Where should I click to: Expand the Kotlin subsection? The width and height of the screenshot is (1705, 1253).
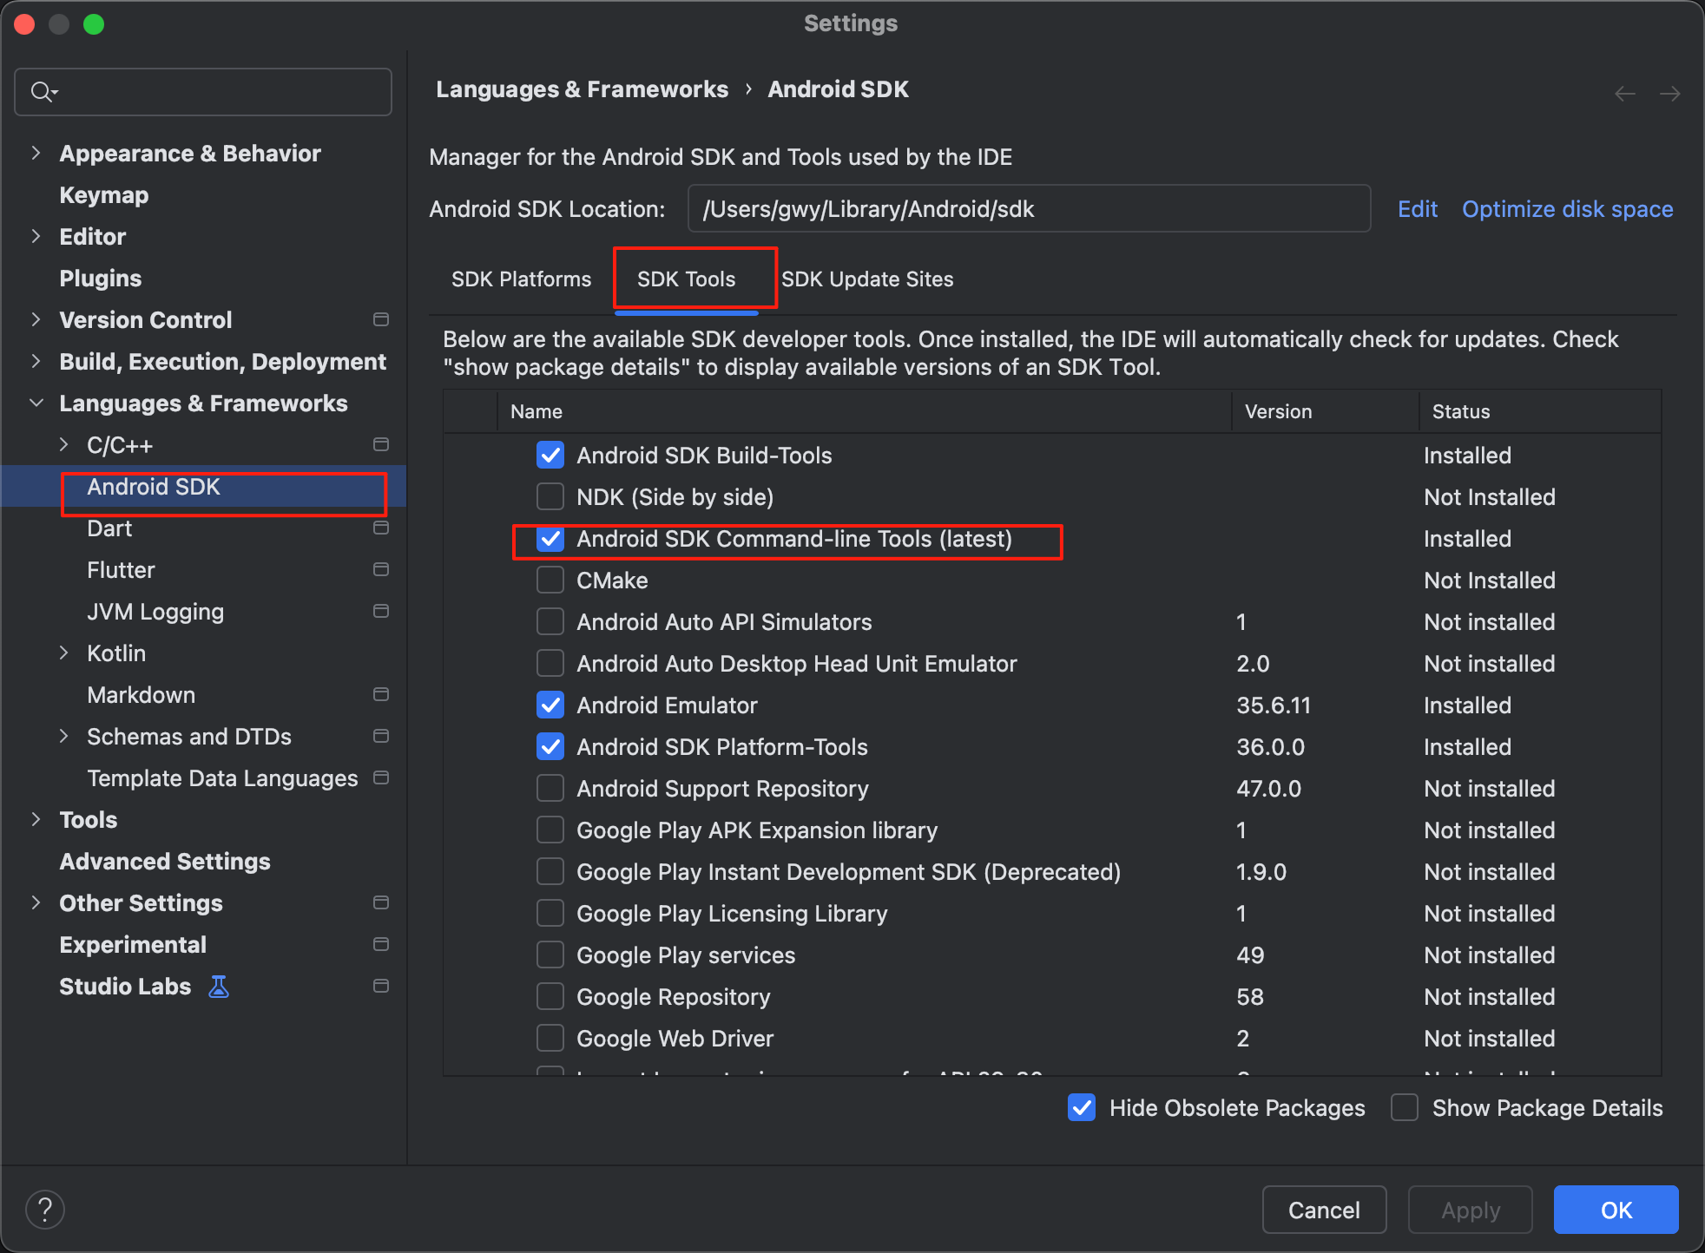point(63,653)
